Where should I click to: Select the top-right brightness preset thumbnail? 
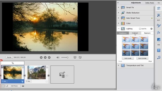click(144, 39)
